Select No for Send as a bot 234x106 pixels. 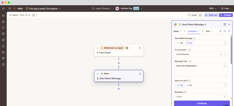(189, 85)
